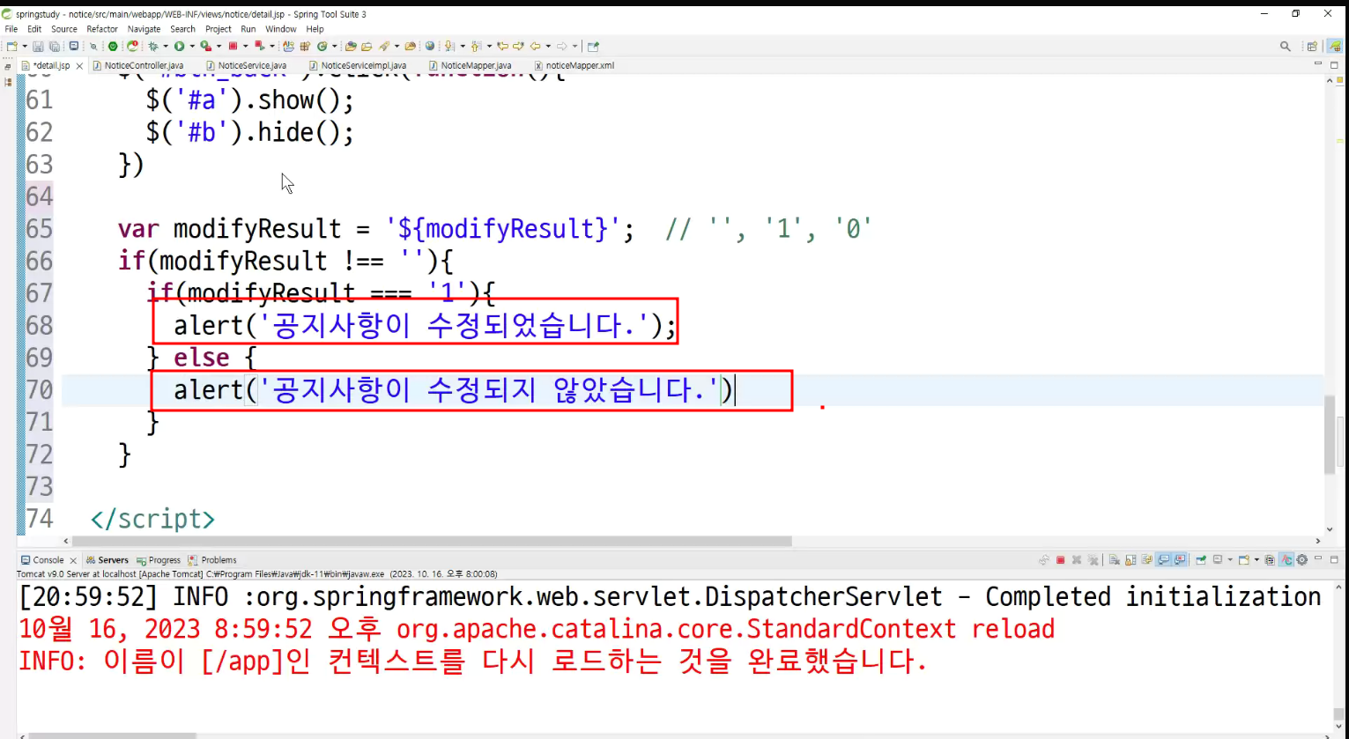Open the console settings gear icon
Image resolution: width=1349 pixels, height=739 pixels.
pyautogui.click(x=1302, y=560)
